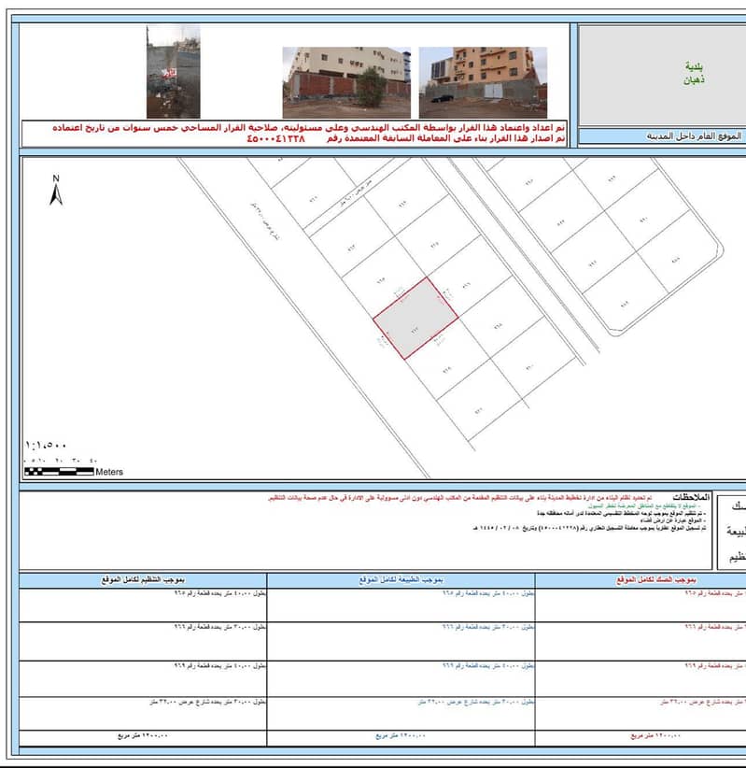Select the red transaction number ٤٥٠٠٠٤١٢٢٨

[x=276, y=138]
